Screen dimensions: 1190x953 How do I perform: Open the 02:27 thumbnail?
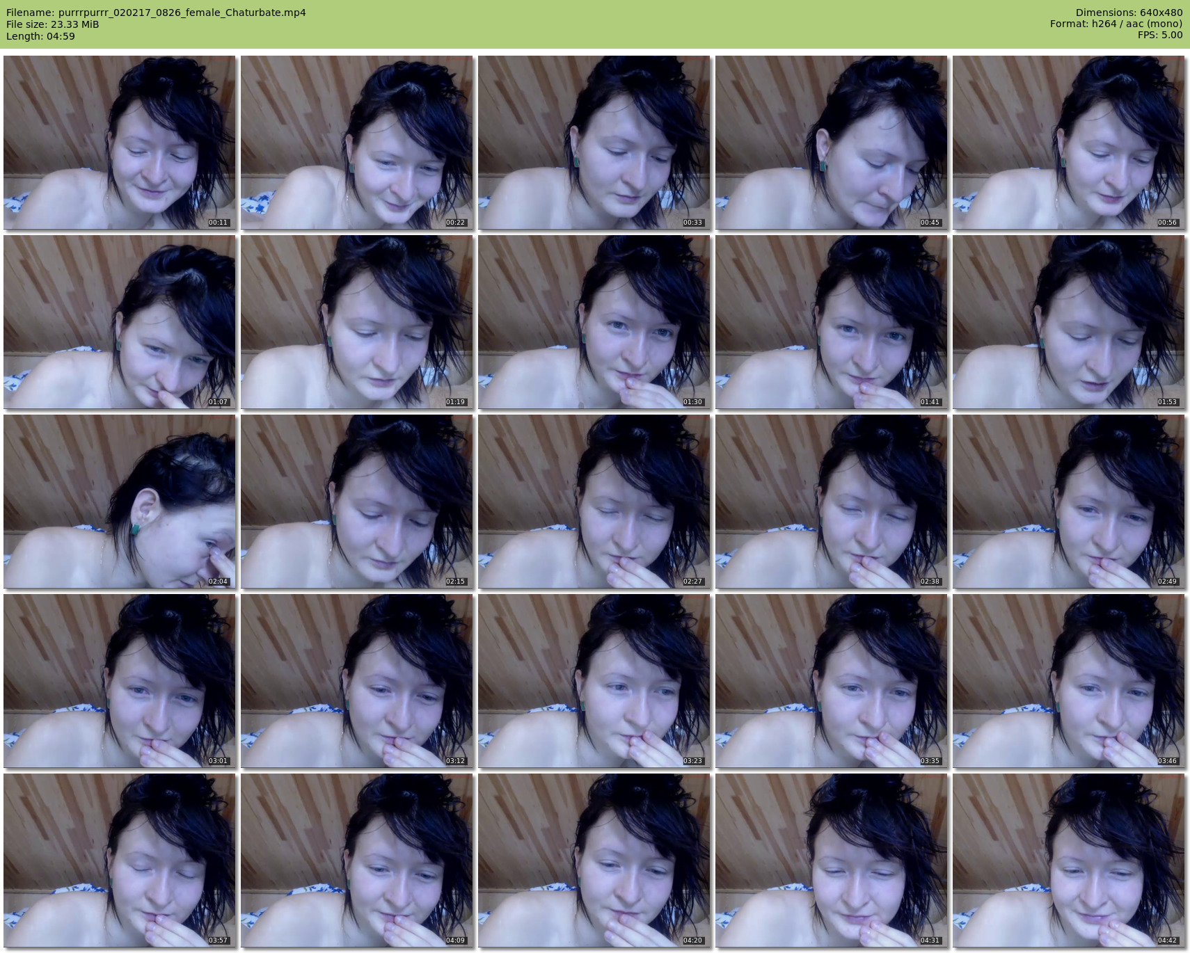(x=594, y=502)
